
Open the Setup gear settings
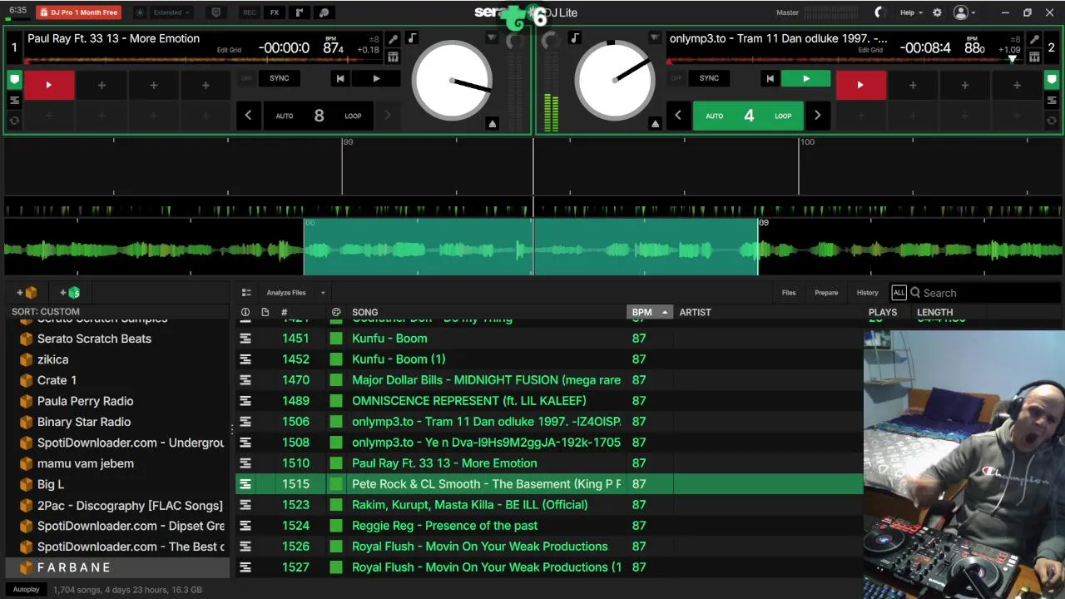937,12
